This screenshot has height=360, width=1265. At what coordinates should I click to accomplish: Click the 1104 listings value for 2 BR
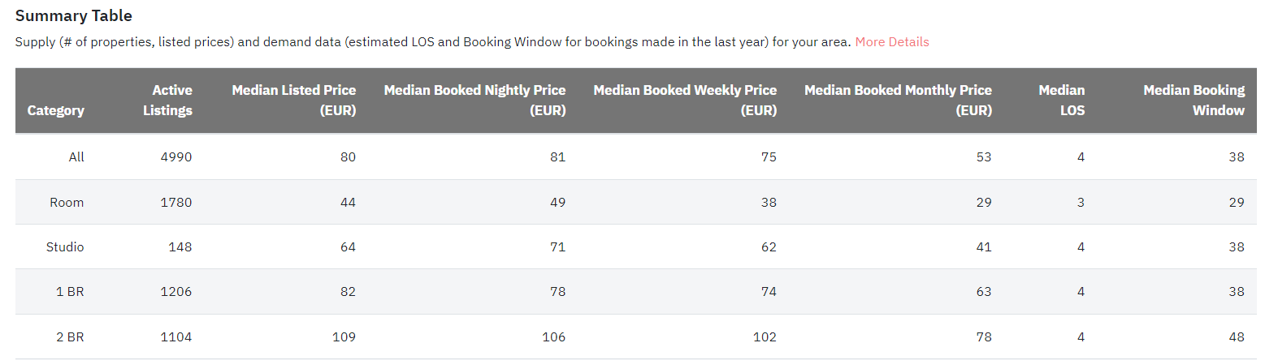point(176,336)
